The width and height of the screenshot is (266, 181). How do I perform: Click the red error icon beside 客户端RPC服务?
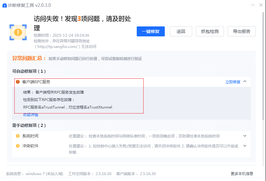click(18, 82)
